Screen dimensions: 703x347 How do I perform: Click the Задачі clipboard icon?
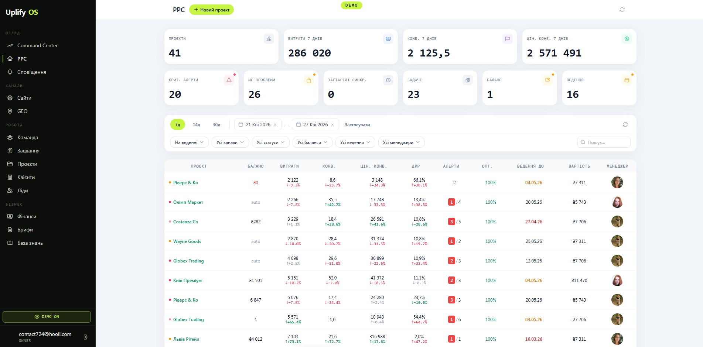point(468,80)
